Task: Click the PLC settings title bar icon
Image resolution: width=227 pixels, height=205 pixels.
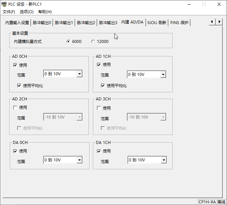Action: point(4,4)
